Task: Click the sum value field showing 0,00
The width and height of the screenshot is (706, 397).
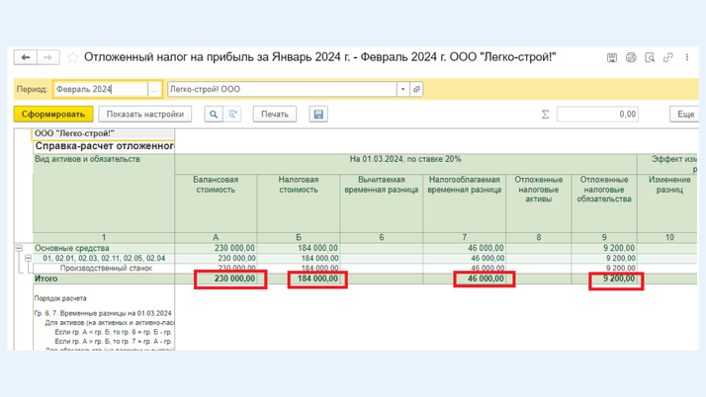Action: [x=597, y=115]
